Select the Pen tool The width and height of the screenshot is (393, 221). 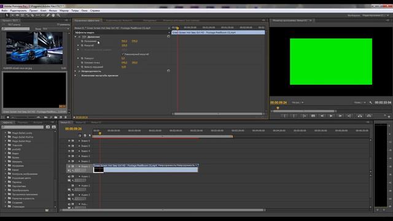(48, 15)
